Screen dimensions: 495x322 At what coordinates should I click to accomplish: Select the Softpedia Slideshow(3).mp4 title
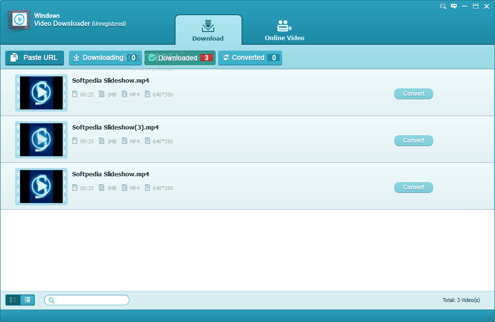pos(115,128)
